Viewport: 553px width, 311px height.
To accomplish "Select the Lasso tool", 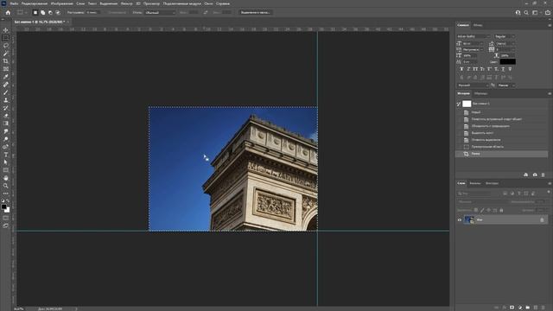I will (x=6, y=46).
